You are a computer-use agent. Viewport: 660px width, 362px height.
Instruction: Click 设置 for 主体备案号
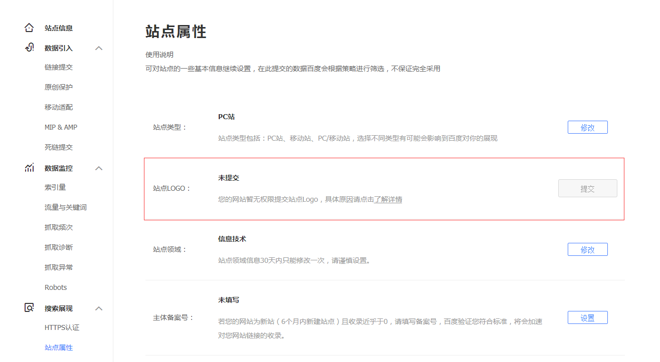point(587,317)
